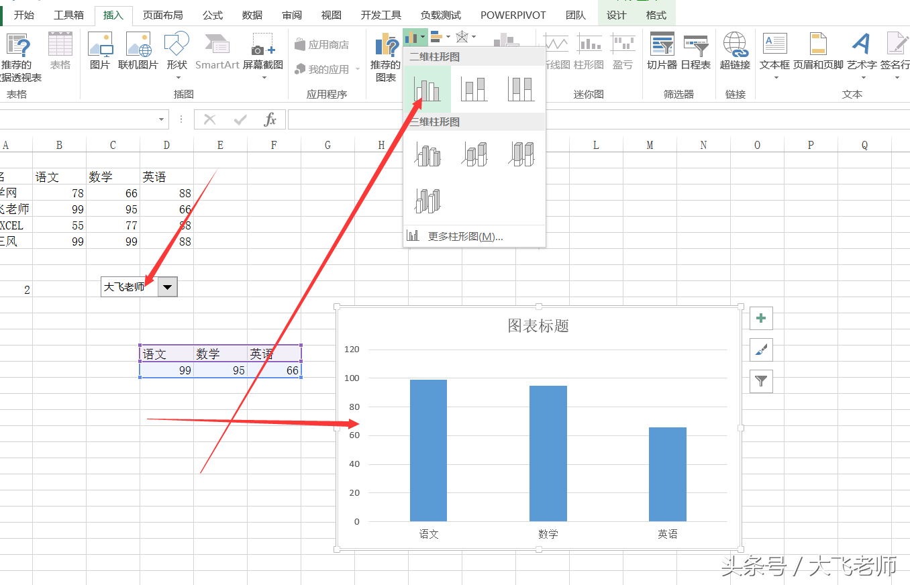Open the 公式 ribbon tab

[x=213, y=15]
